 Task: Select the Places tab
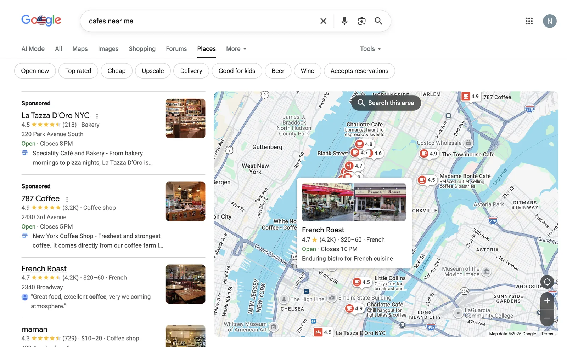click(207, 49)
